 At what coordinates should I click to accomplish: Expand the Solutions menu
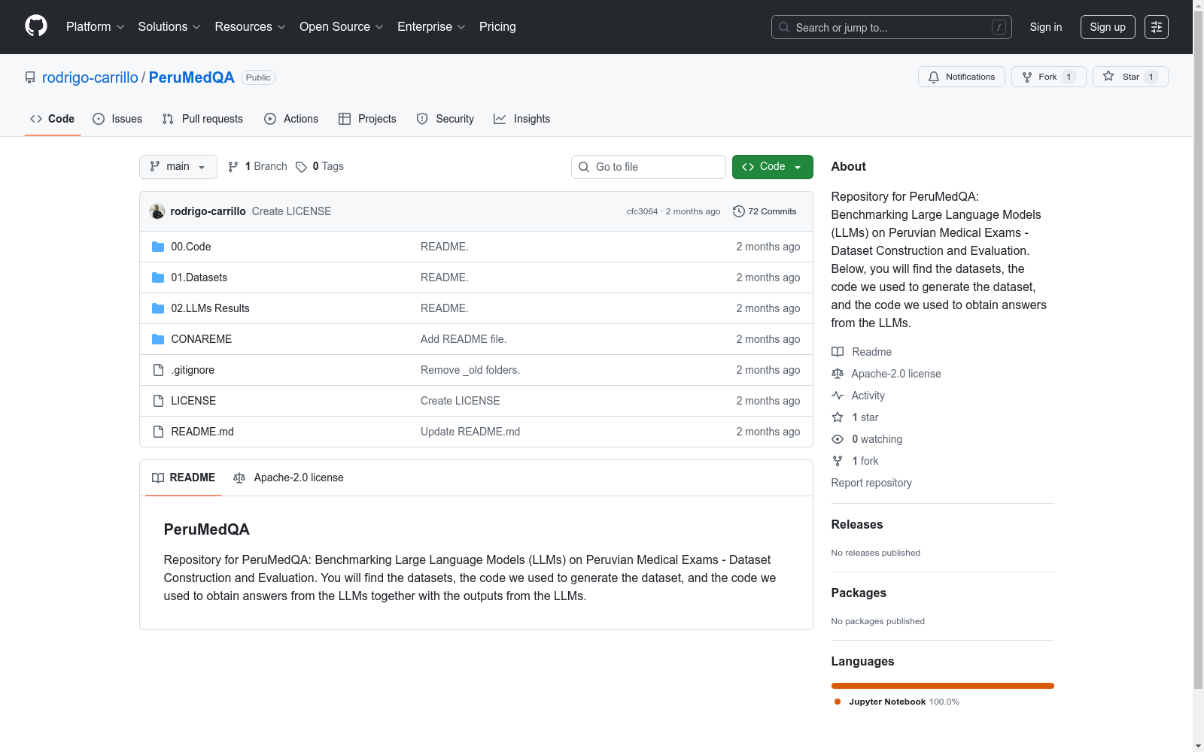coord(169,27)
